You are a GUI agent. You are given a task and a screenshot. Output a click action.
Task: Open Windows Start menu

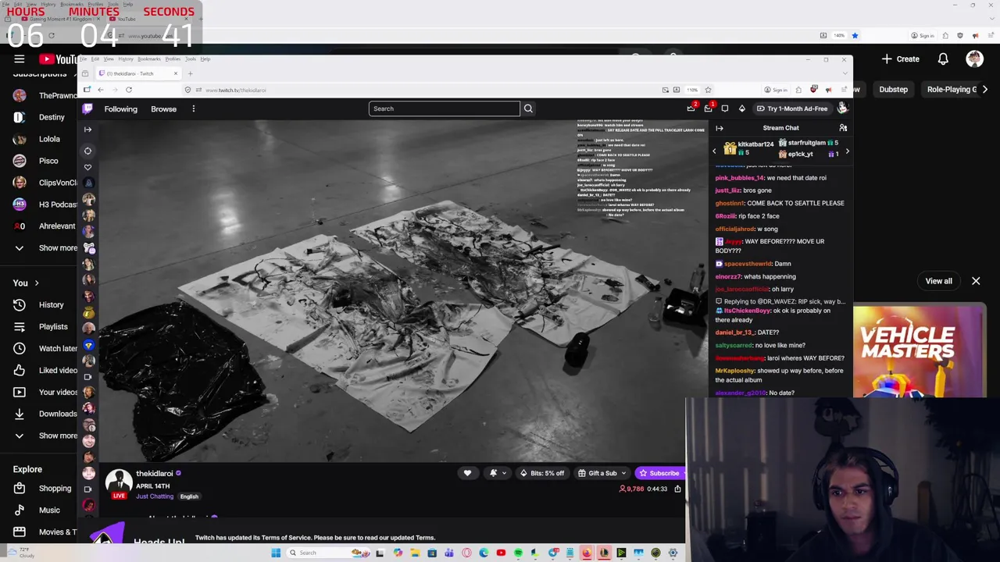276,553
